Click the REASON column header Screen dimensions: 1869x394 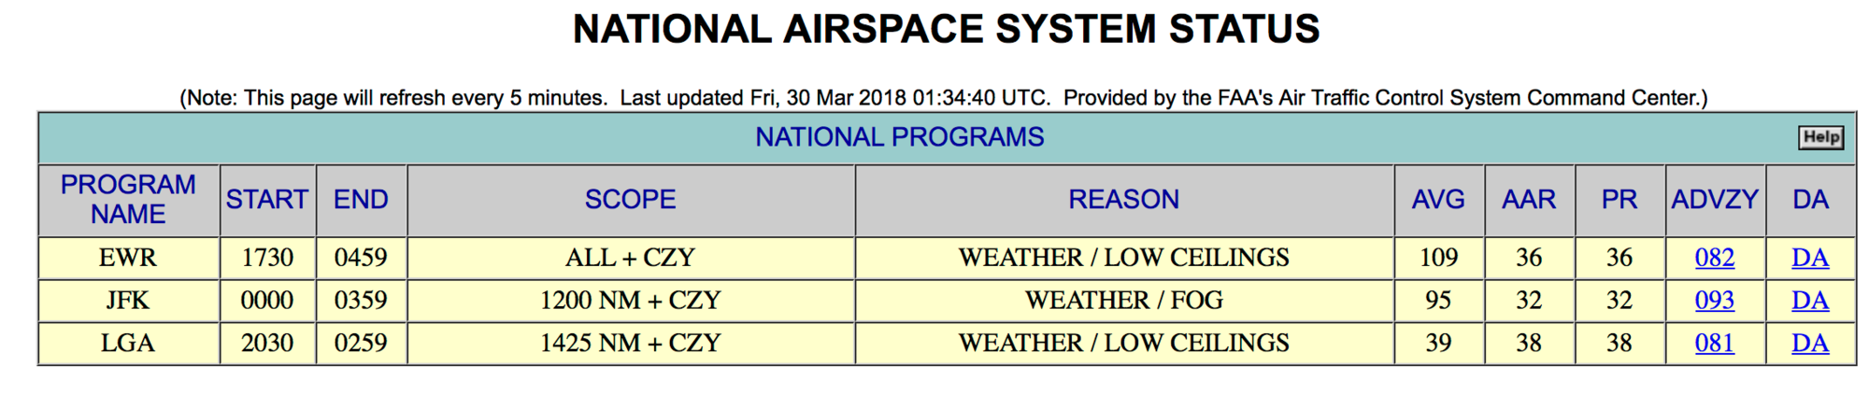pyautogui.click(x=1124, y=200)
